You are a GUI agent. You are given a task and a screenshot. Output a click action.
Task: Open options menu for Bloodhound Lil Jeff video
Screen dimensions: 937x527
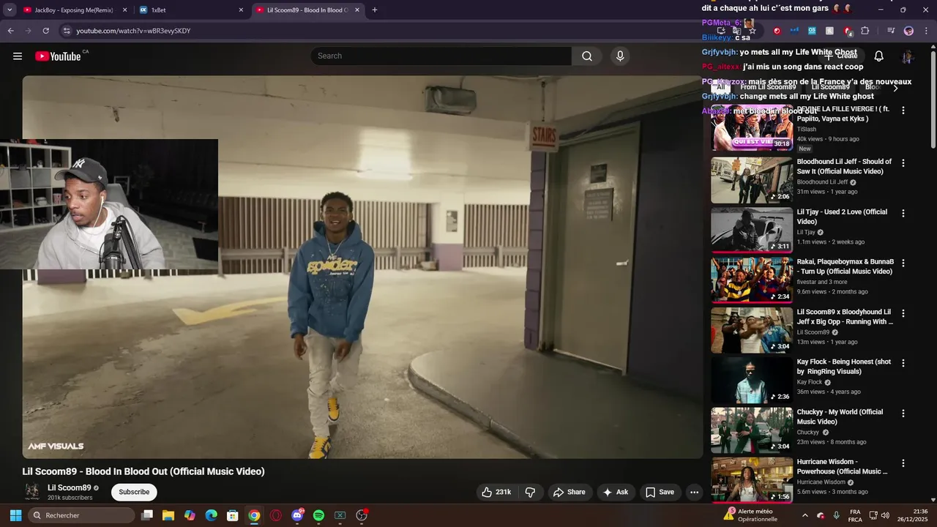[903, 163]
